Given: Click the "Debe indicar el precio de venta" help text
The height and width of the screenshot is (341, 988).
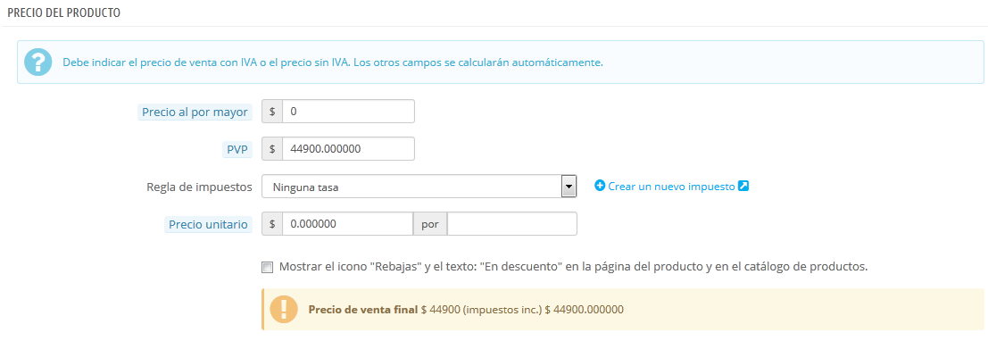Looking at the screenshot, I should [333, 63].
